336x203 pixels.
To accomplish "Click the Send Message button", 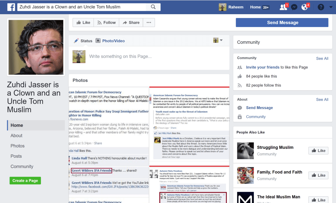I will pos(282,23).
